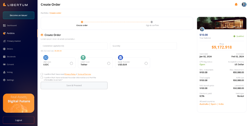
Task: Click the notification bell icon
Action: click(x=236, y=4)
